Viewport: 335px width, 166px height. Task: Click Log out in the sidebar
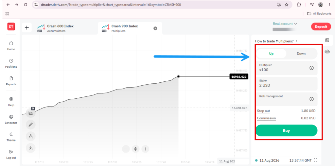(11, 155)
